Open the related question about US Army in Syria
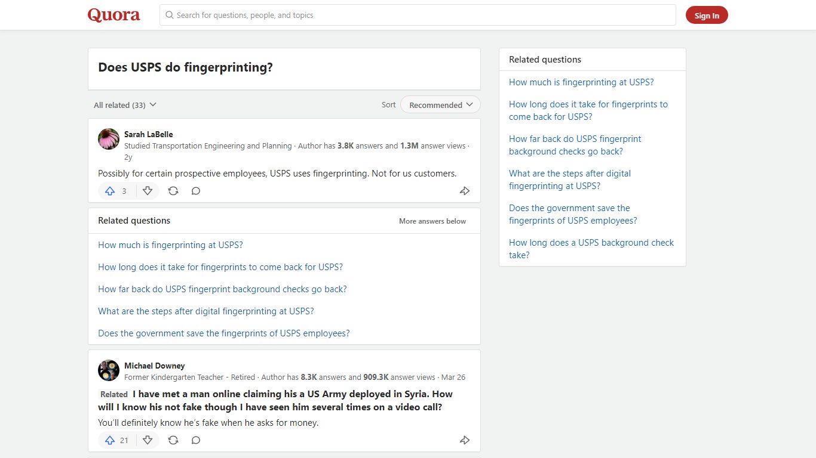 [275, 401]
